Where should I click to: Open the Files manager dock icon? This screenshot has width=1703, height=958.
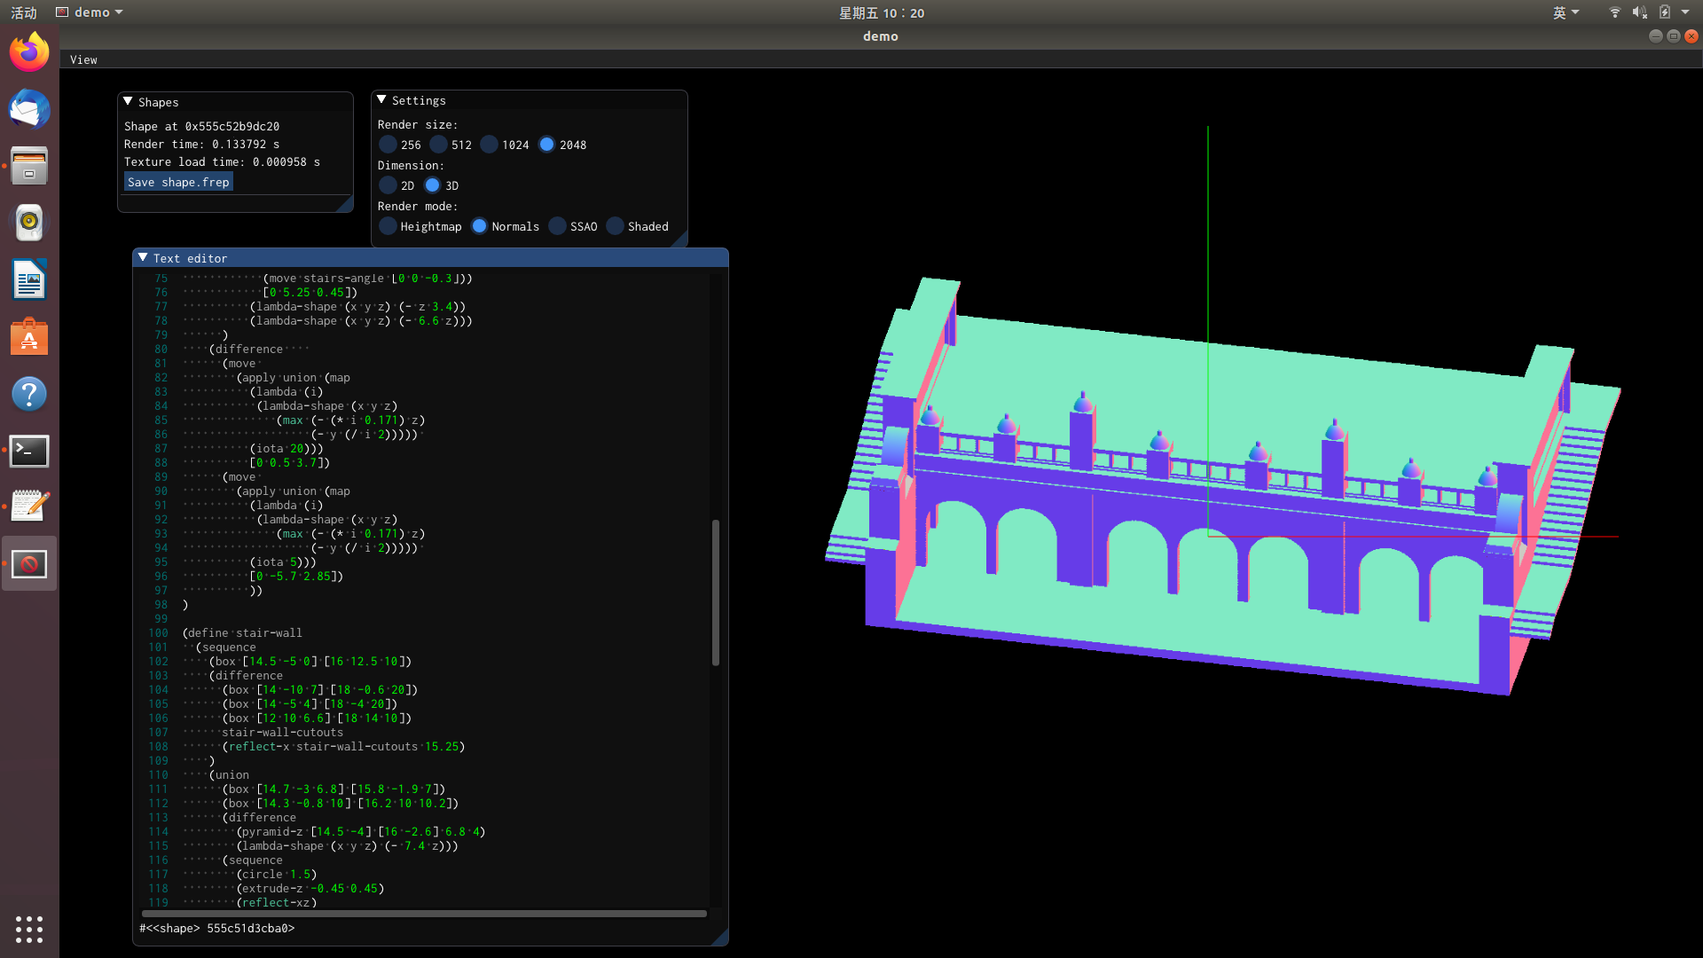coord(29,166)
